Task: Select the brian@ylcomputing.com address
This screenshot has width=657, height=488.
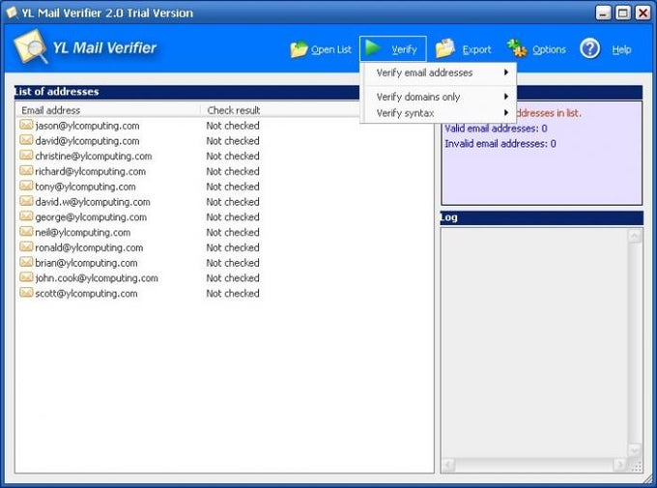Action: (86, 263)
